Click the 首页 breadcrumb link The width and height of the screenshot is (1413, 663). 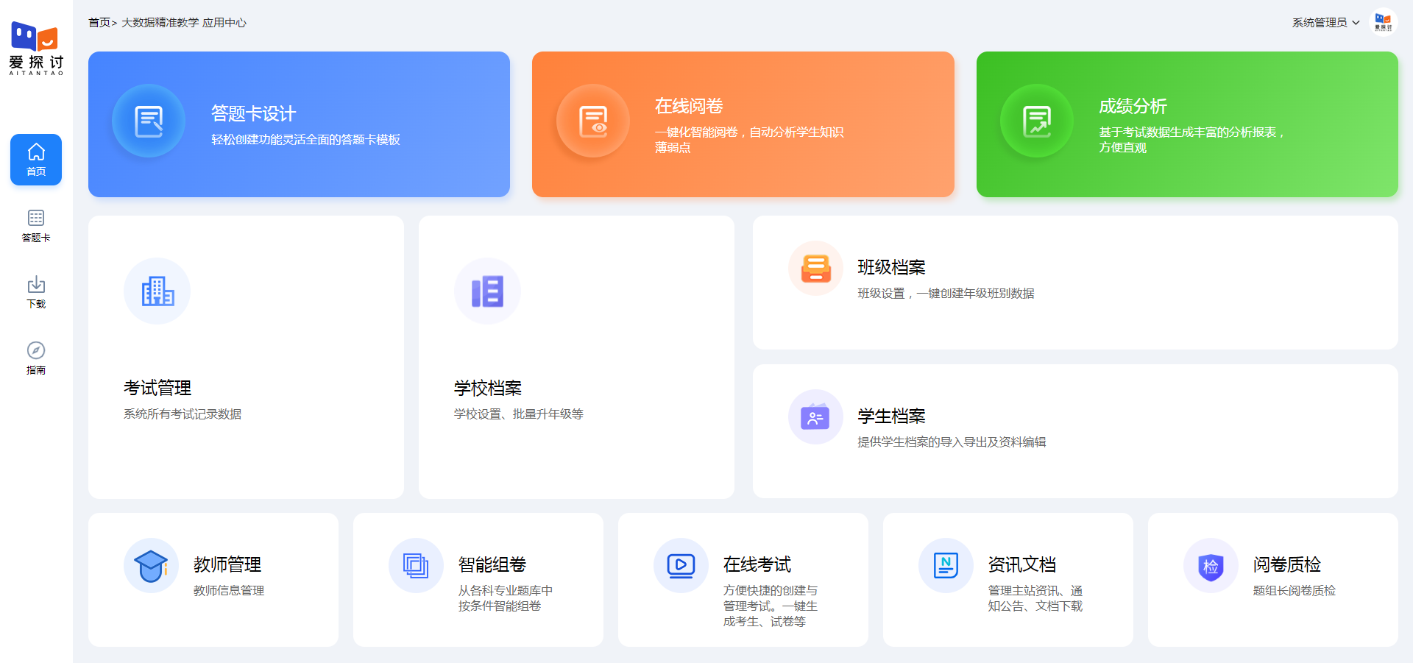pyautogui.click(x=99, y=23)
